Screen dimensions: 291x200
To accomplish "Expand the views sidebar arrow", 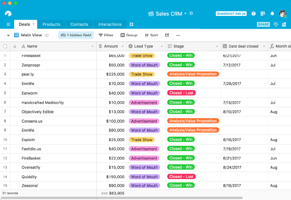I will tap(8, 35).
